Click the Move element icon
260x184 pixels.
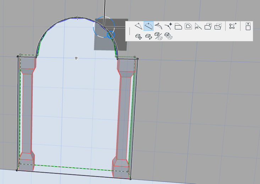coord(139,36)
